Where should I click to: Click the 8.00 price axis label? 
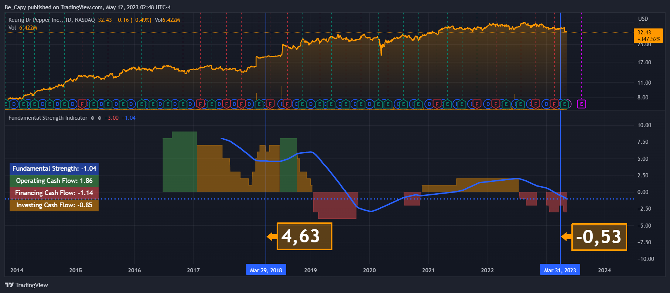click(x=643, y=98)
